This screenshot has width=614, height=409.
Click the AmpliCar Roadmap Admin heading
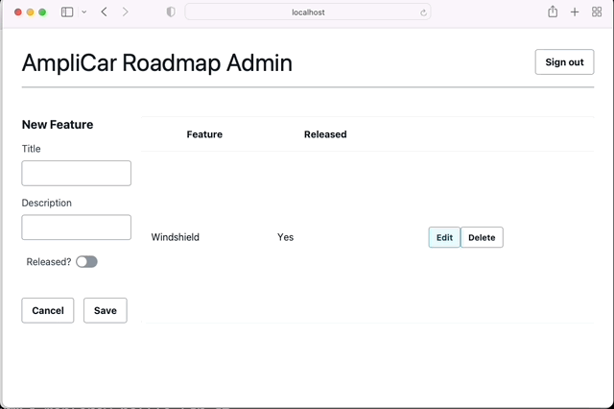157,62
